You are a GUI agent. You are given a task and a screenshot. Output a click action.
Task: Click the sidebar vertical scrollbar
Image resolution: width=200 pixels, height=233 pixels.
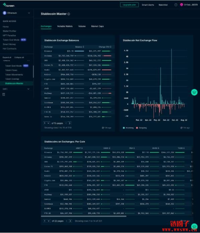[33, 71]
